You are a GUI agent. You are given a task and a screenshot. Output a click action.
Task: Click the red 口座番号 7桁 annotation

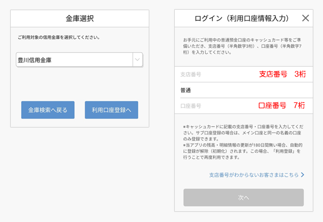282,105
